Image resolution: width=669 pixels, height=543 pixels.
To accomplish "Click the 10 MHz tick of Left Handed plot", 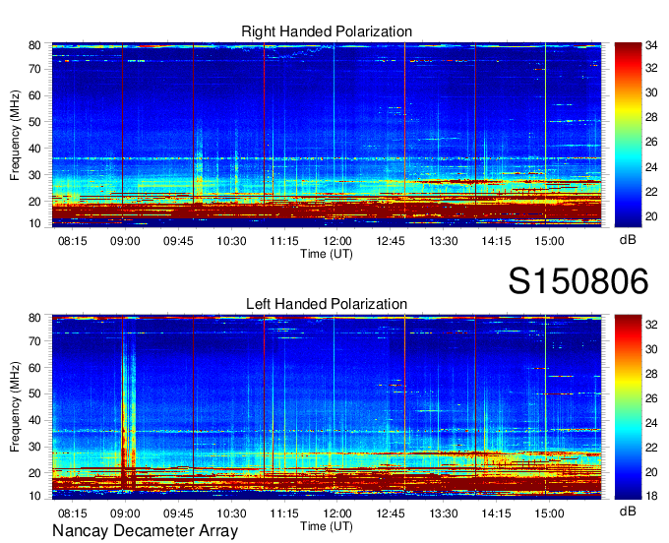I will pos(34,496).
